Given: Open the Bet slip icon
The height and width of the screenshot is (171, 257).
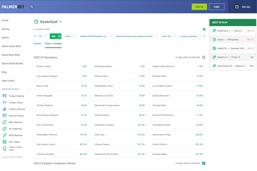Looking at the screenshot, I should [x=237, y=7].
